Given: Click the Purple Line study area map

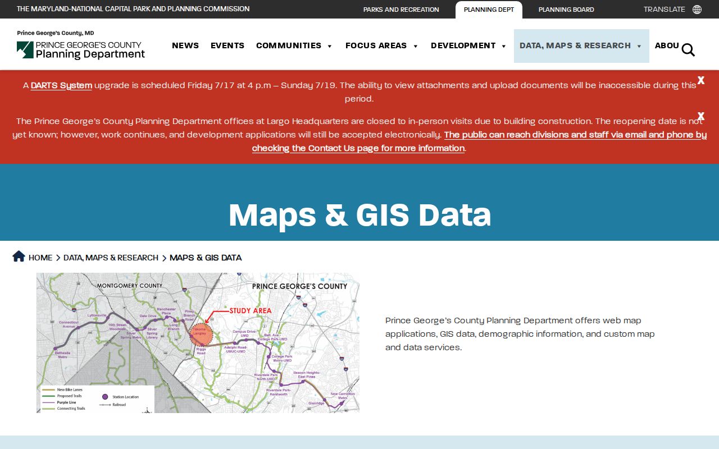Looking at the screenshot, I should click(198, 343).
